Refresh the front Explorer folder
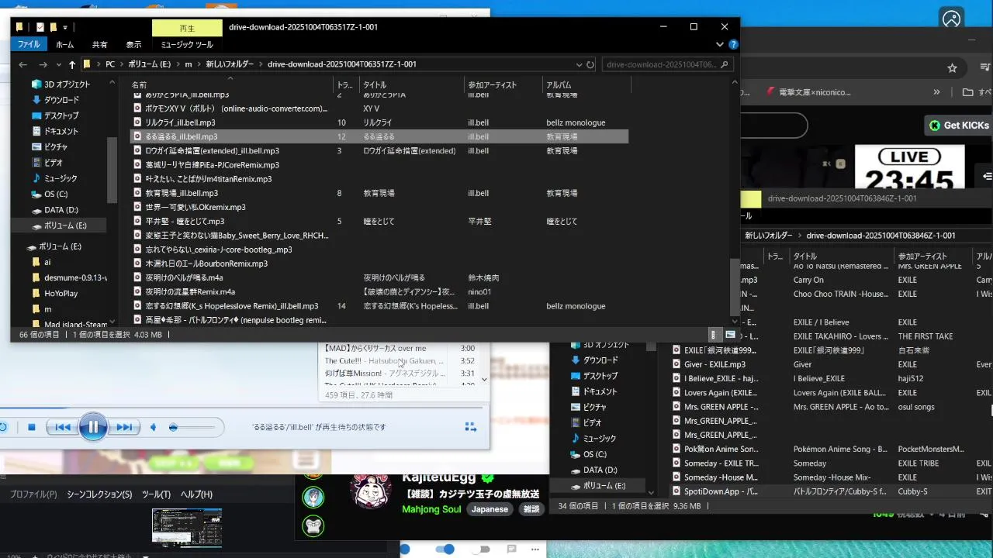This screenshot has width=993, height=558. (590, 64)
